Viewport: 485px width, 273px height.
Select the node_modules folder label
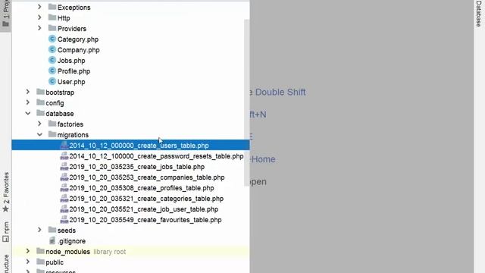67,252
